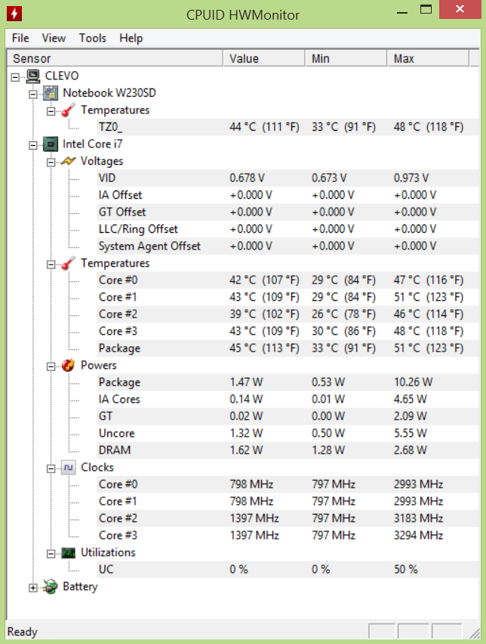This screenshot has height=644, width=486.
Task: Collapse the Powers section
Action: pyautogui.click(x=51, y=367)
